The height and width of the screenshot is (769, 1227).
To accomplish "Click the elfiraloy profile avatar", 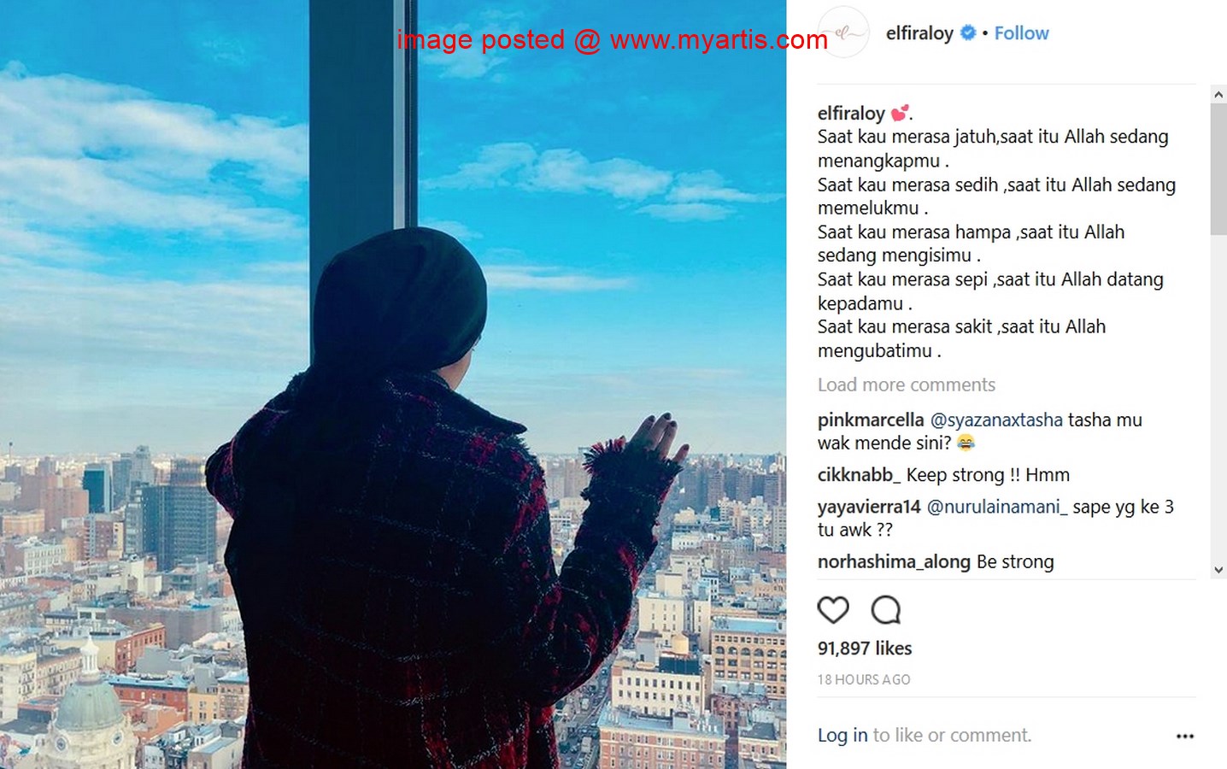I will click(844, 32).
